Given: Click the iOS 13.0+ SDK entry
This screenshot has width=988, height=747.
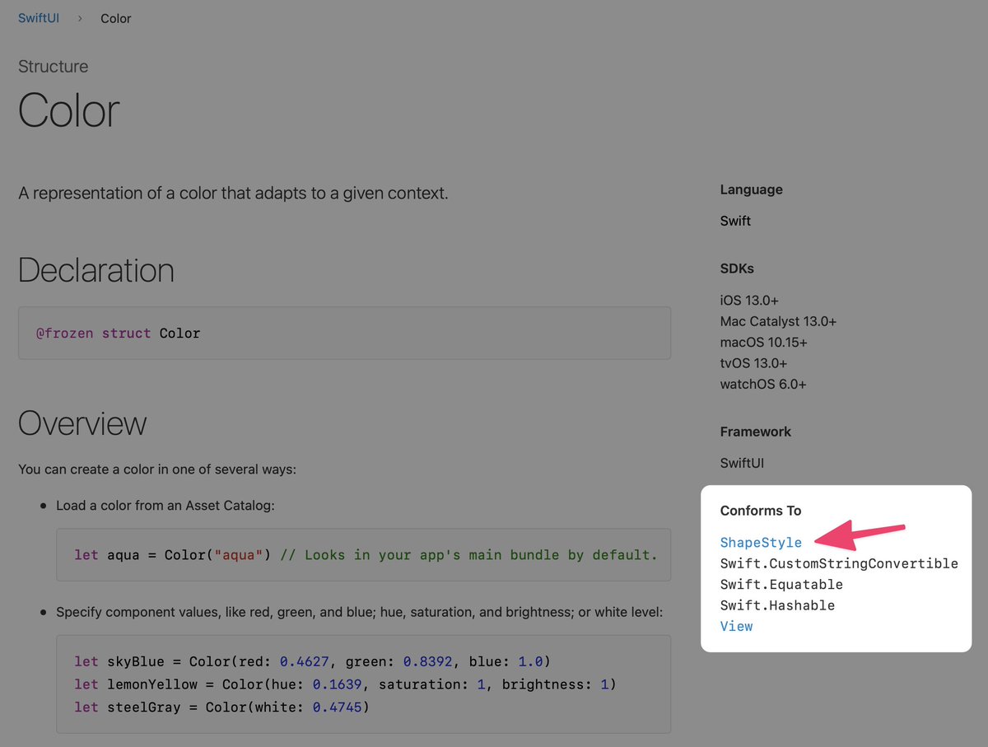Looking at the screenshot, I should [749, 301].
